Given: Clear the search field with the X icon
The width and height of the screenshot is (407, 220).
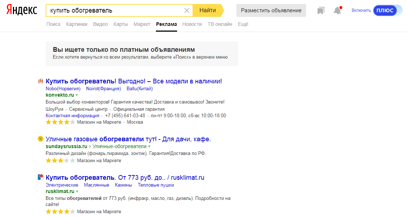Looking at the screenshot, I should pyautogui.click(x=187, y=10).
